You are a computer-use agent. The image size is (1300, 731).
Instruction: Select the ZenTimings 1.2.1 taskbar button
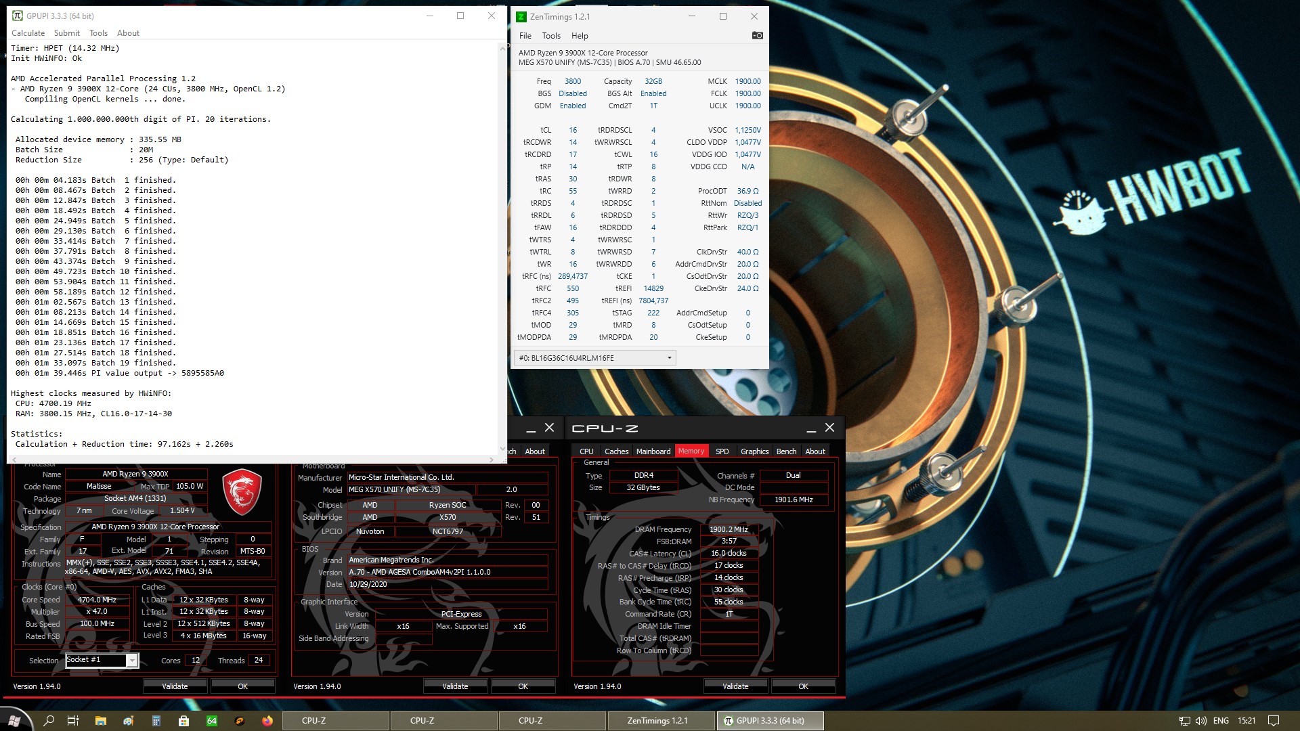point(661,721)
